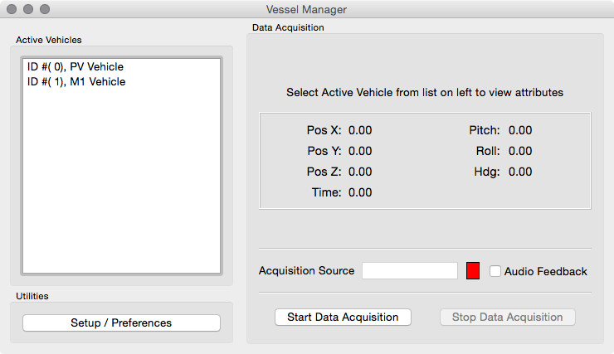Click the Pos X value readout

tap(360, 130)
